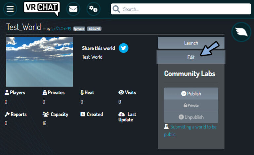Choose Unpublish in Community Labs
254x155 pixels.
191,117
